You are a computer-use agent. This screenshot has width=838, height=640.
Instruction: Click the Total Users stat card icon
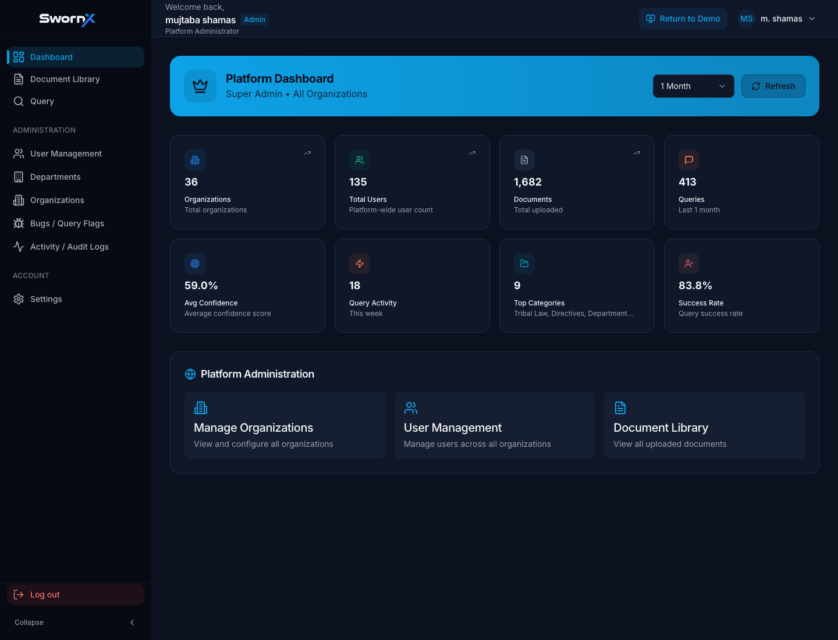(360, 160)
